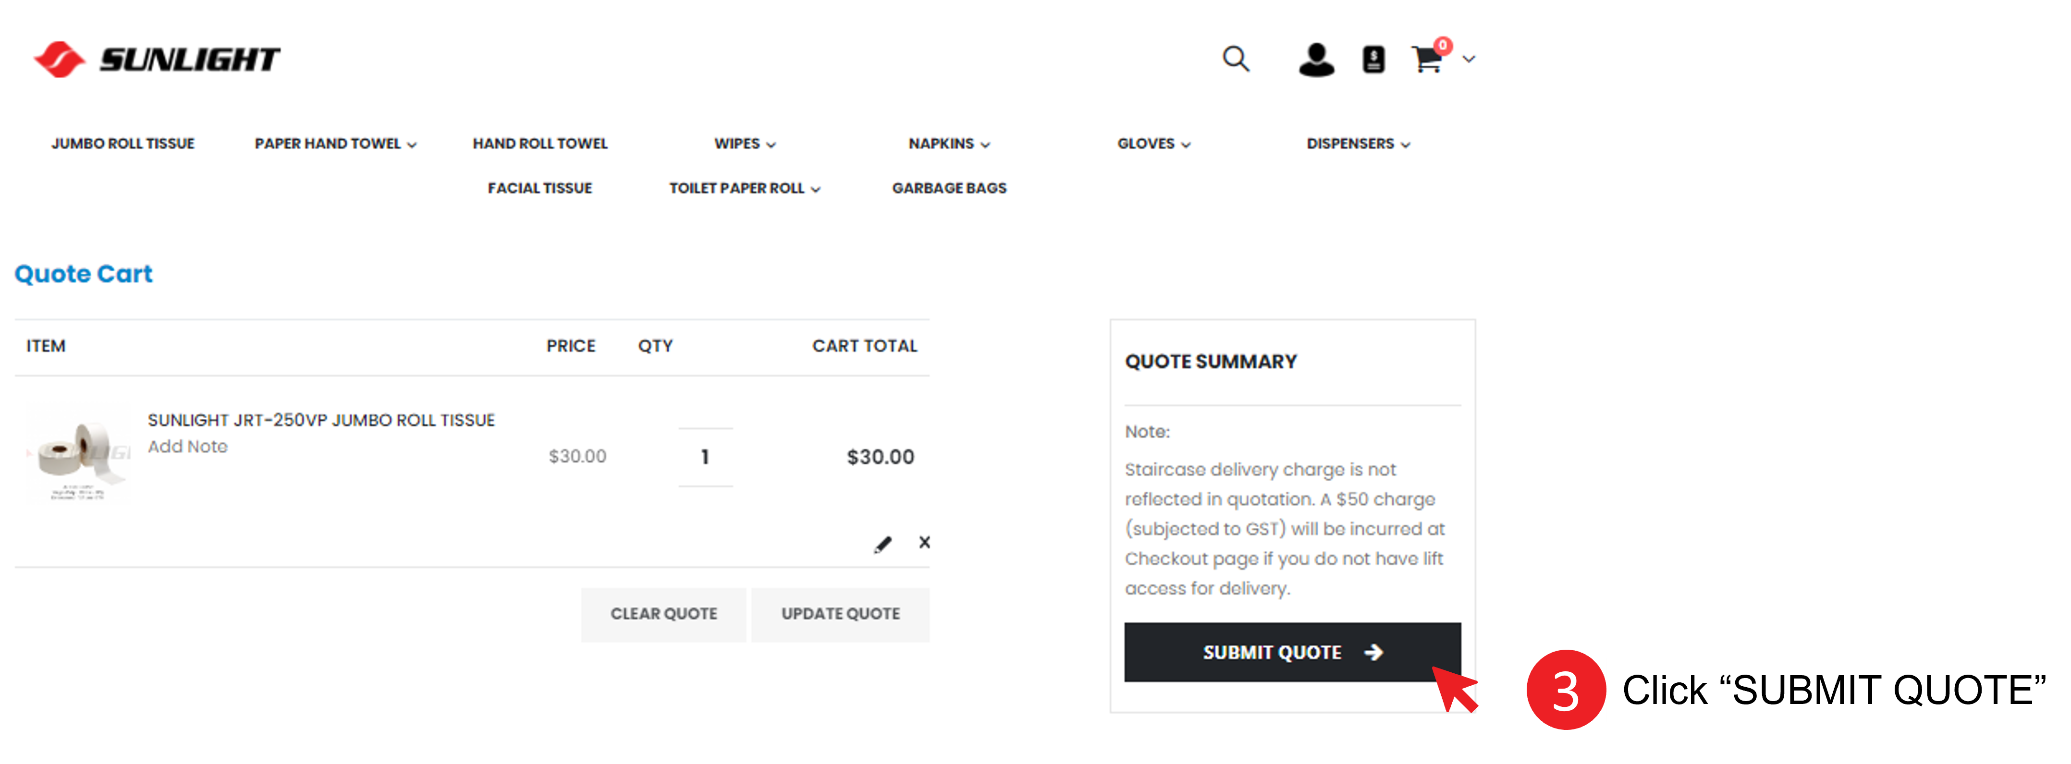Click the Submit Quote button
Viewport: 2071px width, 764px height.
(1292, 652)
